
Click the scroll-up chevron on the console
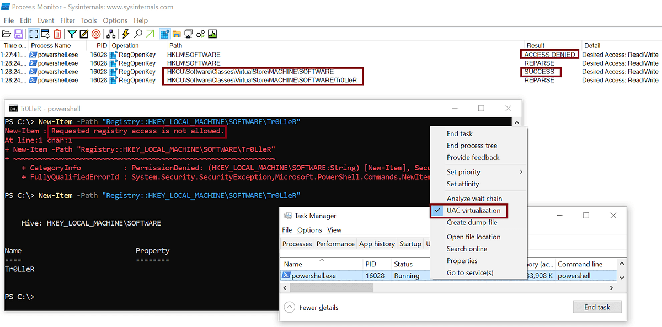[516, 121]
